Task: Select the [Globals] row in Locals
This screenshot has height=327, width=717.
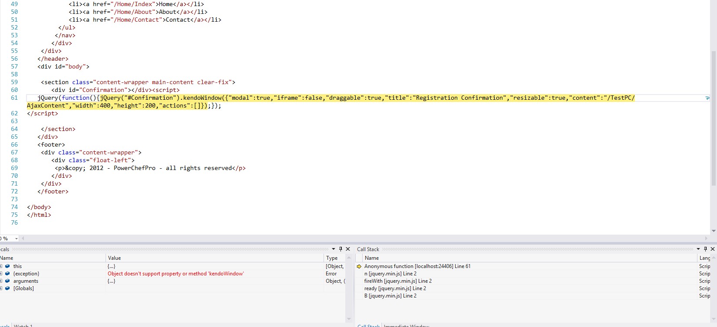Action: click(x=173, y=288)
